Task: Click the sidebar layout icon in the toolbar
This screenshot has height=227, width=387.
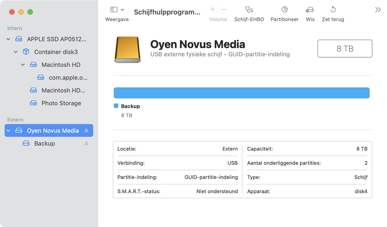Action: 114,10
